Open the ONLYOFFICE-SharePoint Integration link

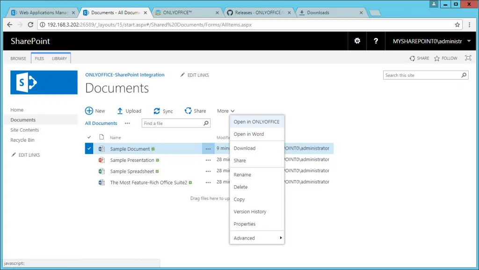(124, 75)
